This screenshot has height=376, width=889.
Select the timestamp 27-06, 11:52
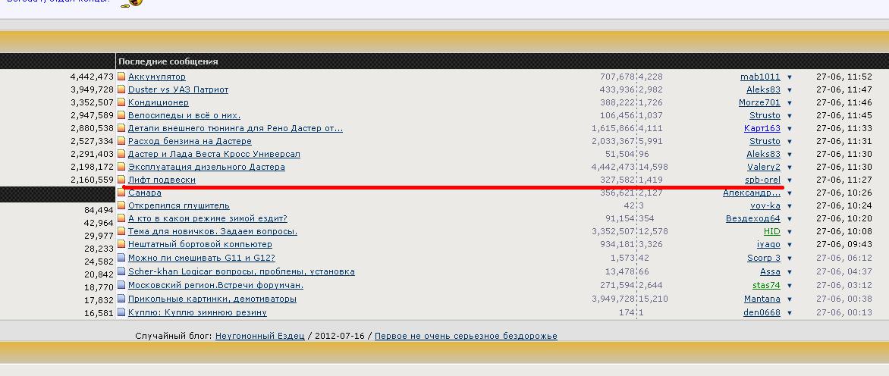click(844, 77)
